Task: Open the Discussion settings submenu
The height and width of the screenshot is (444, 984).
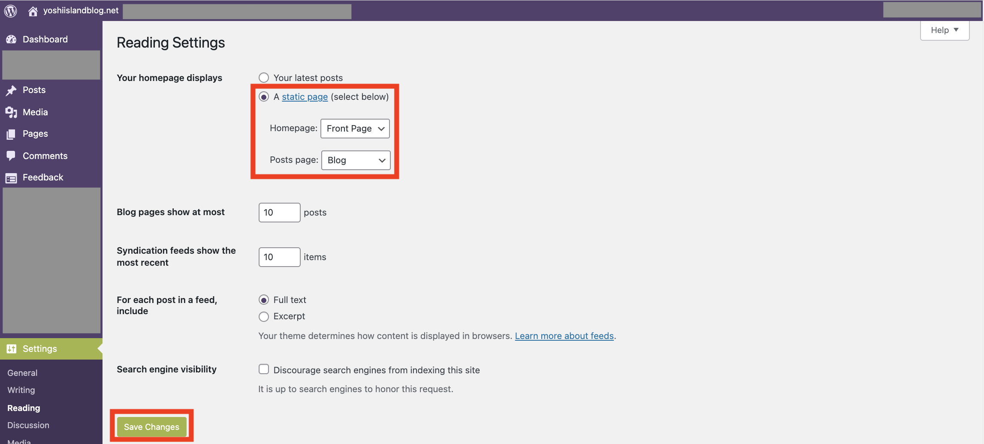Action: (x=28, y=425)
